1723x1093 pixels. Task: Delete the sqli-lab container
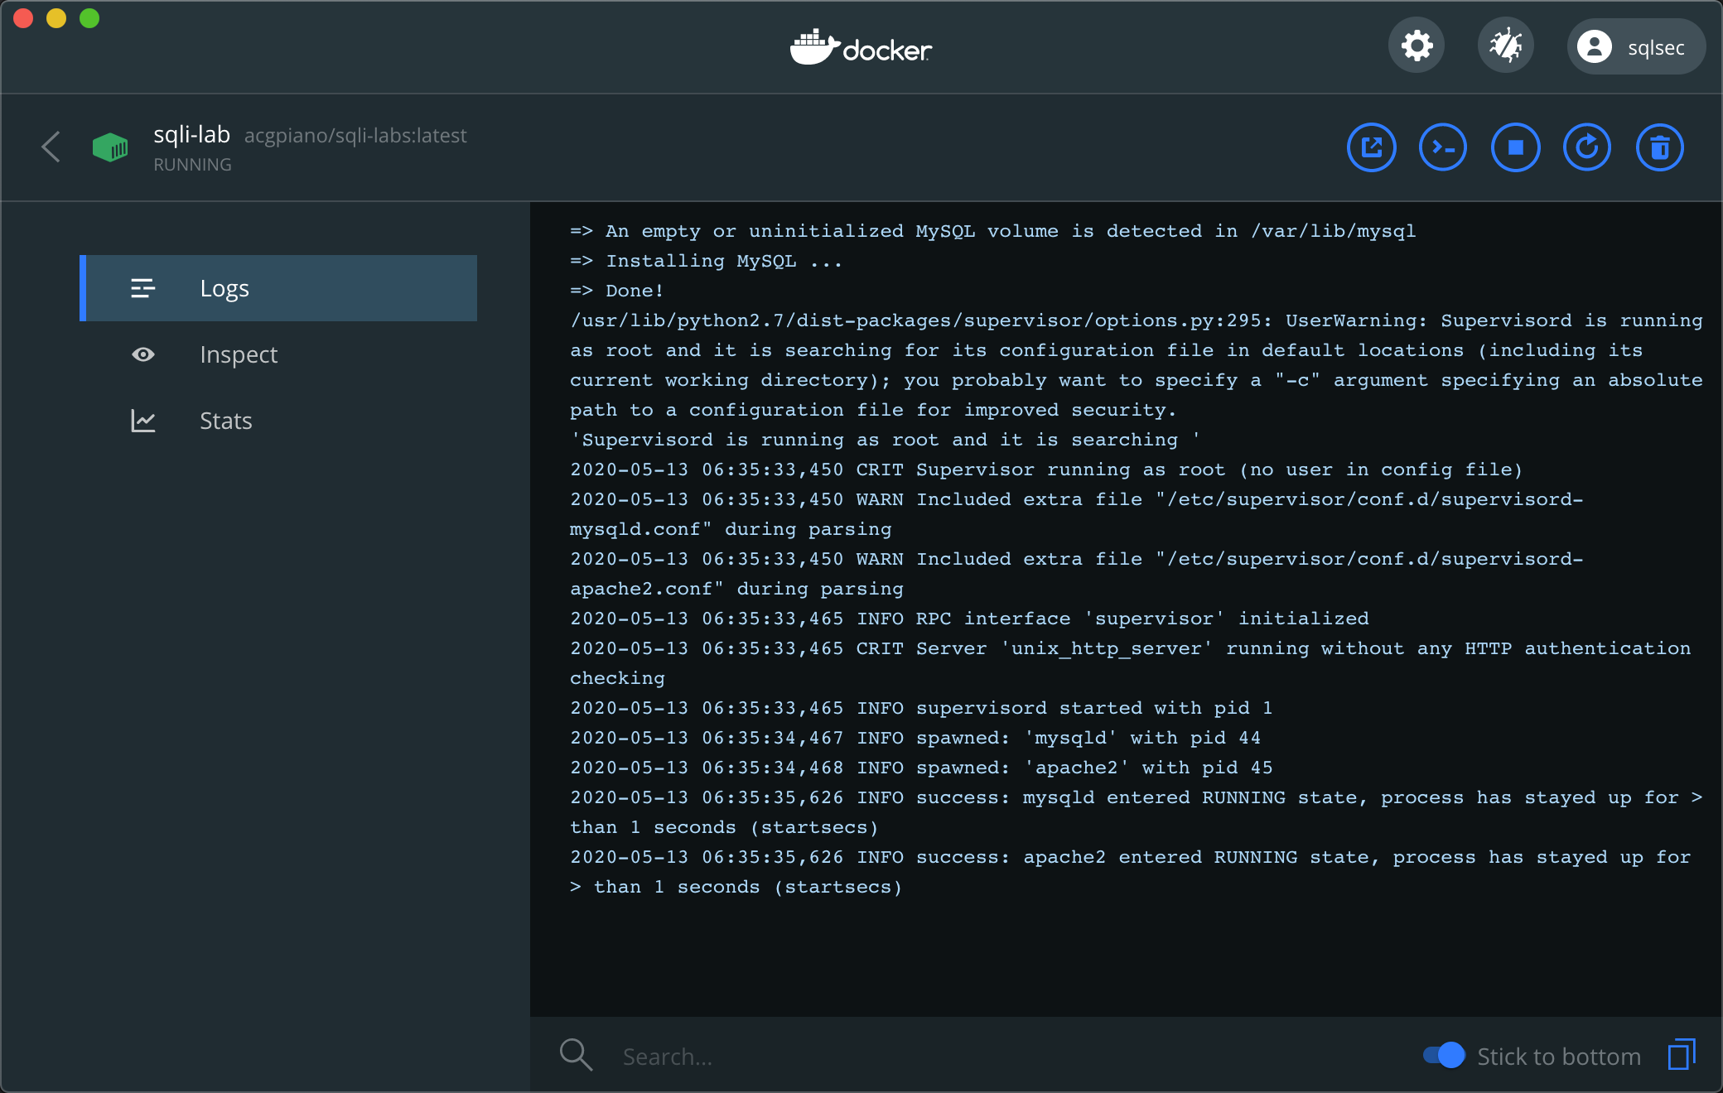tap(1659, 147)
